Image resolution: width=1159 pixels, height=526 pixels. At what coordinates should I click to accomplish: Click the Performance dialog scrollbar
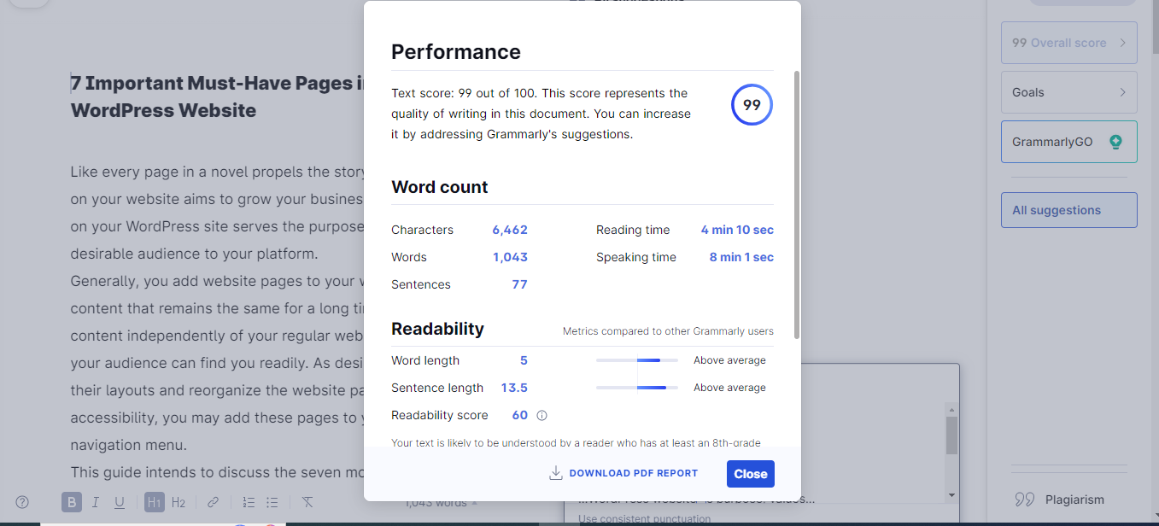pos(797,205)
